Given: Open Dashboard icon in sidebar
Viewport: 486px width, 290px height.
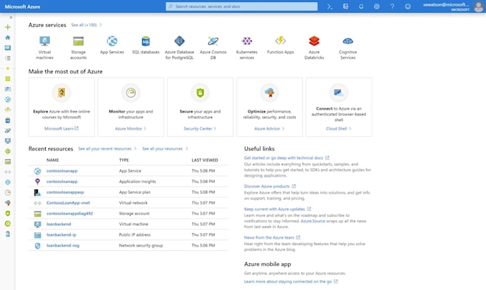Looking at the screenshot, I should coord(8,48).
